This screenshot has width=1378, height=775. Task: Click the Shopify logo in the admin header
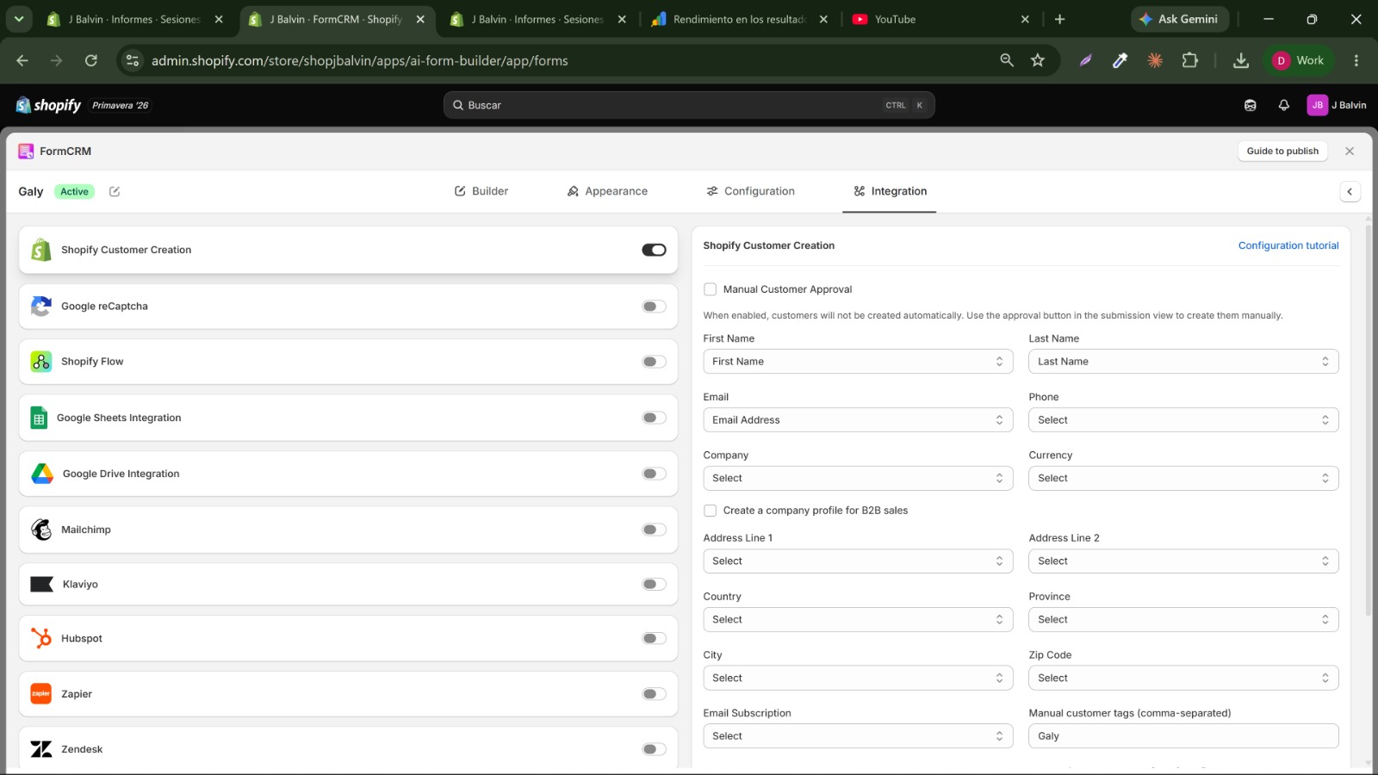(x=48, y=105)
